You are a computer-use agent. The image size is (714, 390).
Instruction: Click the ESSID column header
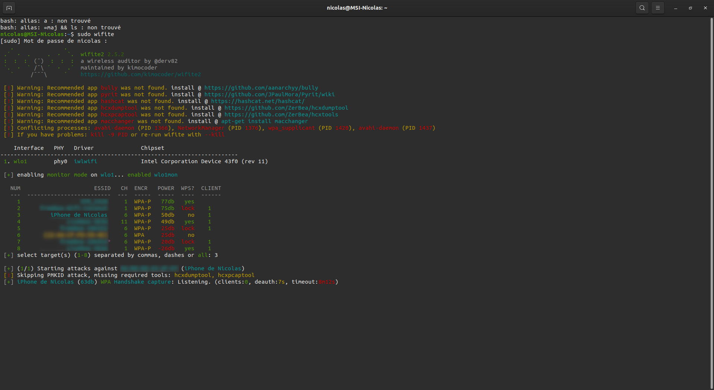pyautogui.click(x=102, y=188)
